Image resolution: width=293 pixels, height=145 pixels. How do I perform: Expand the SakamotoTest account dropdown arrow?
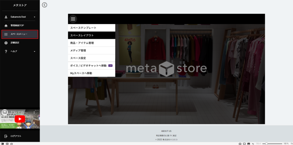tap(35, 17)
